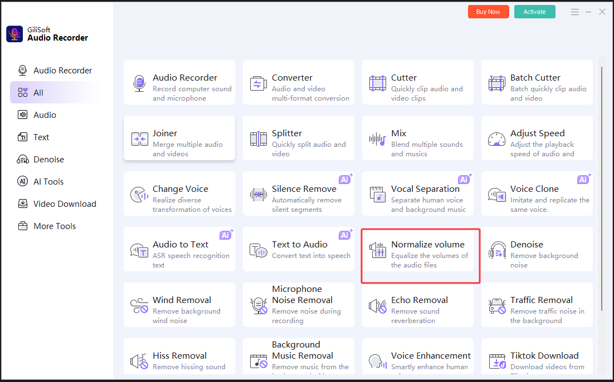Click the Background Music Removal icon

tap(259, 361)
